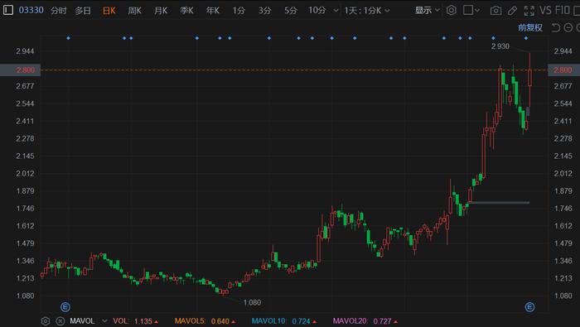
Task: Select the 周K weekly chart tab
Action: 134,11
